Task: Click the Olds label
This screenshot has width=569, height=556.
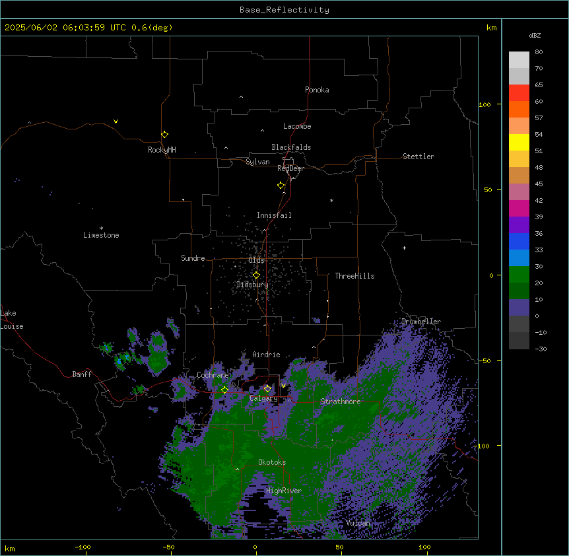Action: [x=256, y=260]
